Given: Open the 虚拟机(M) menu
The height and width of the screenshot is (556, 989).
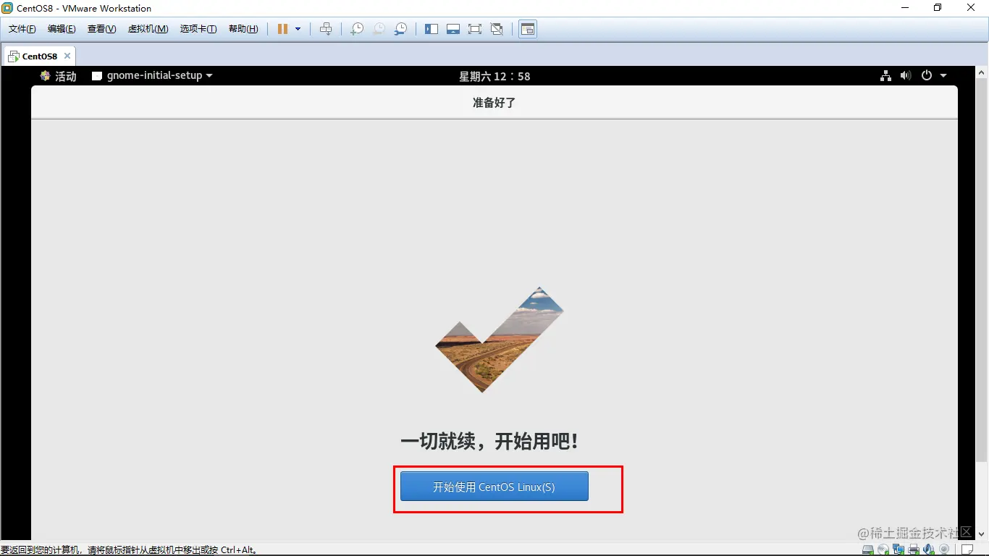Looking at the screenshot, I should [148, 29].
